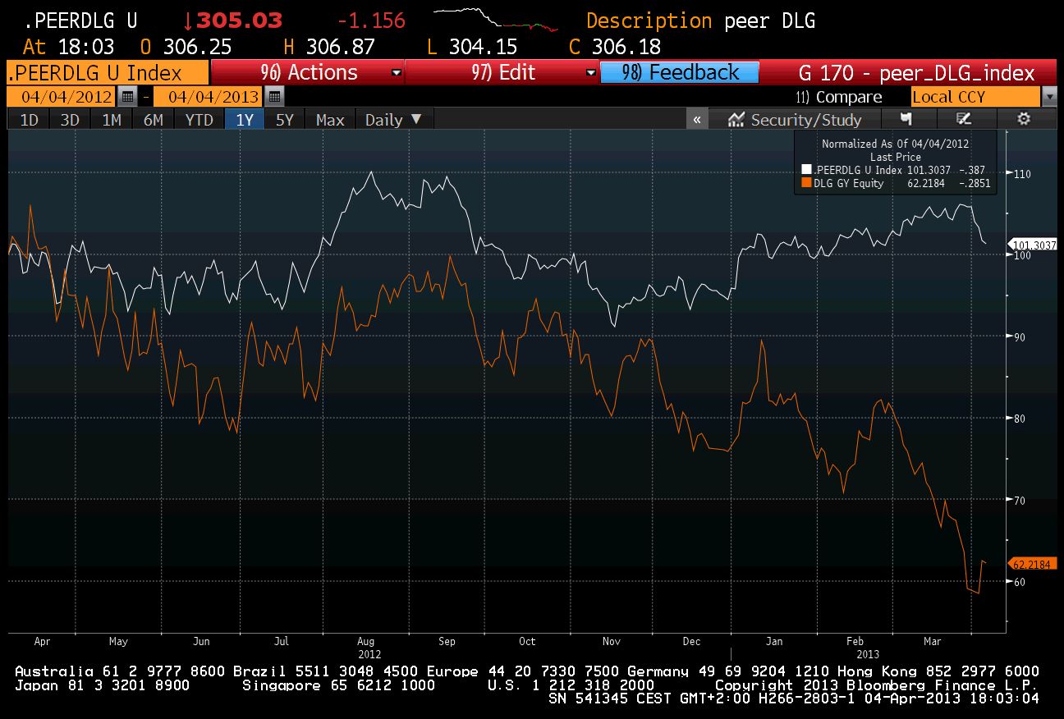Click the 'DLG GY Equity' legend entry
Viewport: 1064px width, 719px height.
tap(848, 183)
